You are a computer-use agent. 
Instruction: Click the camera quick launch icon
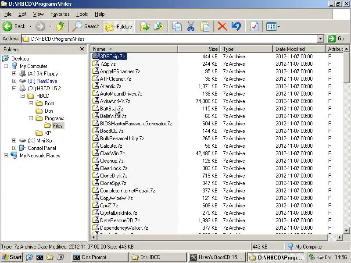60,257
